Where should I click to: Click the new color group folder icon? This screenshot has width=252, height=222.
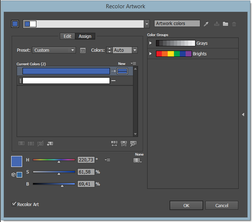225,24
